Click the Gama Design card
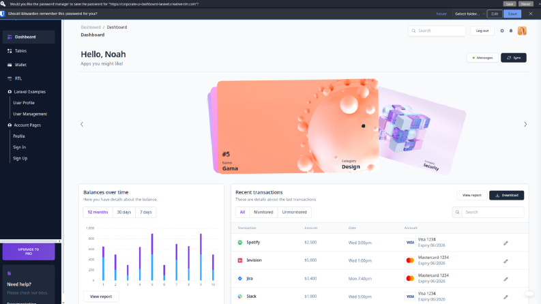Screen dimensions: 541x304 point(297,127)
